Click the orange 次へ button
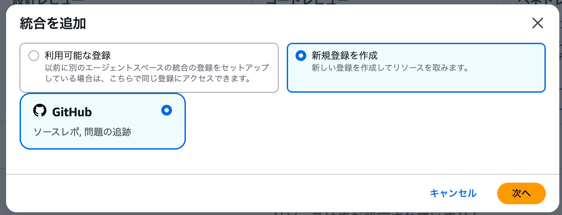562x215 pixels. coord(521,193)
